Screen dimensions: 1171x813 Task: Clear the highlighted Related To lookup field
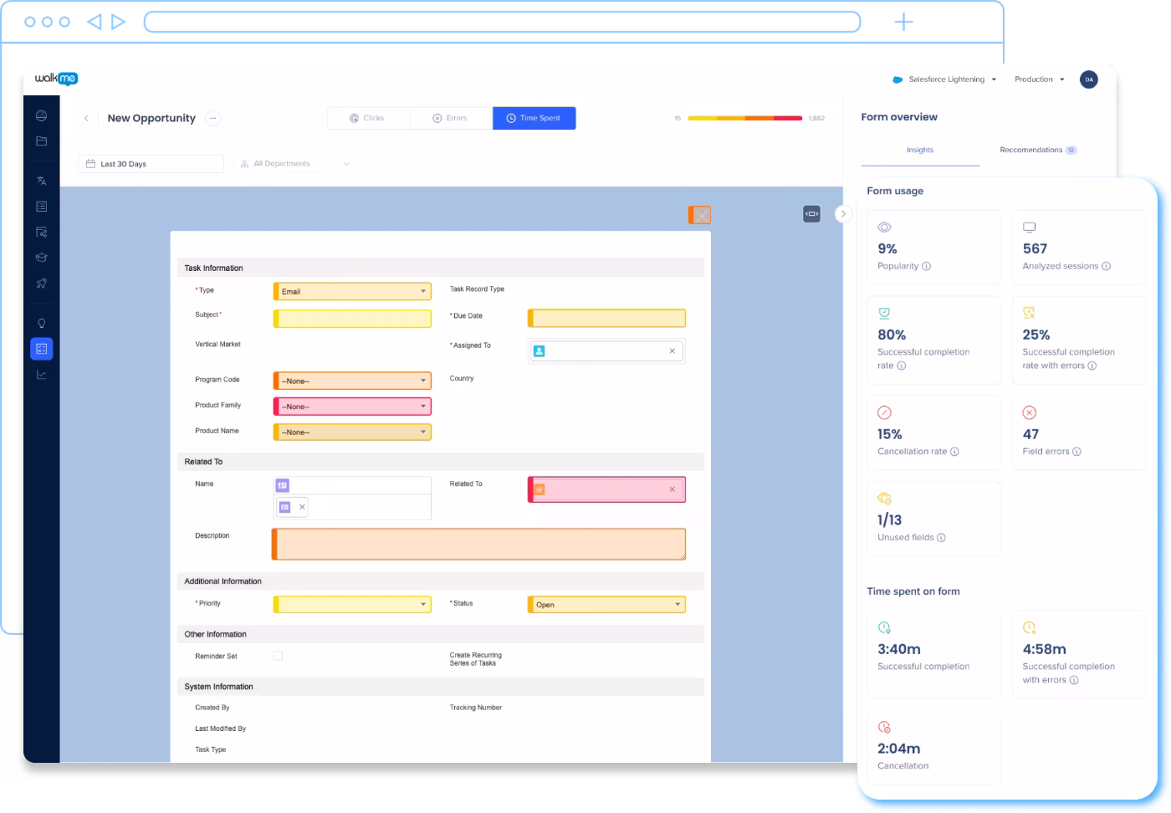(x=672, y=489)
